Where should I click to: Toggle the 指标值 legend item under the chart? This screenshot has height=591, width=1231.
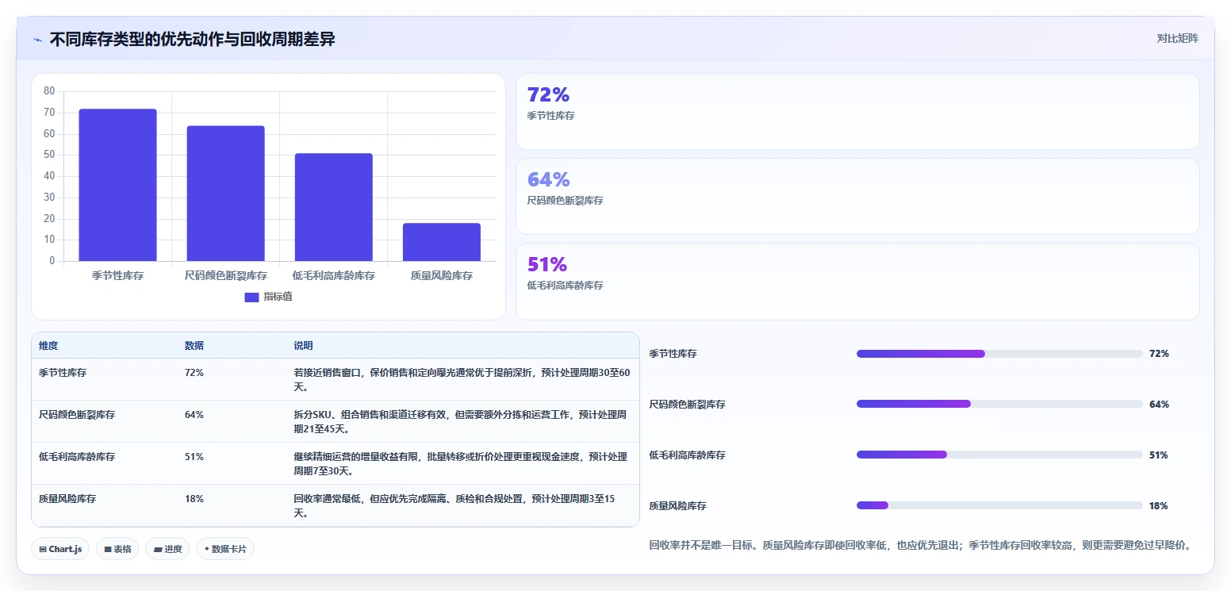(268, 297)
